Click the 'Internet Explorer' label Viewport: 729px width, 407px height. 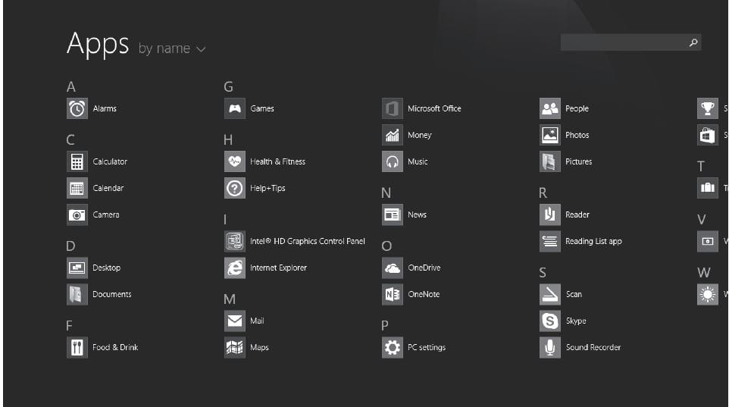coord(278,268)
